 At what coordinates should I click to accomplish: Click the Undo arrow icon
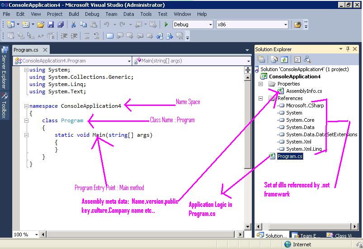click(106, 24)
